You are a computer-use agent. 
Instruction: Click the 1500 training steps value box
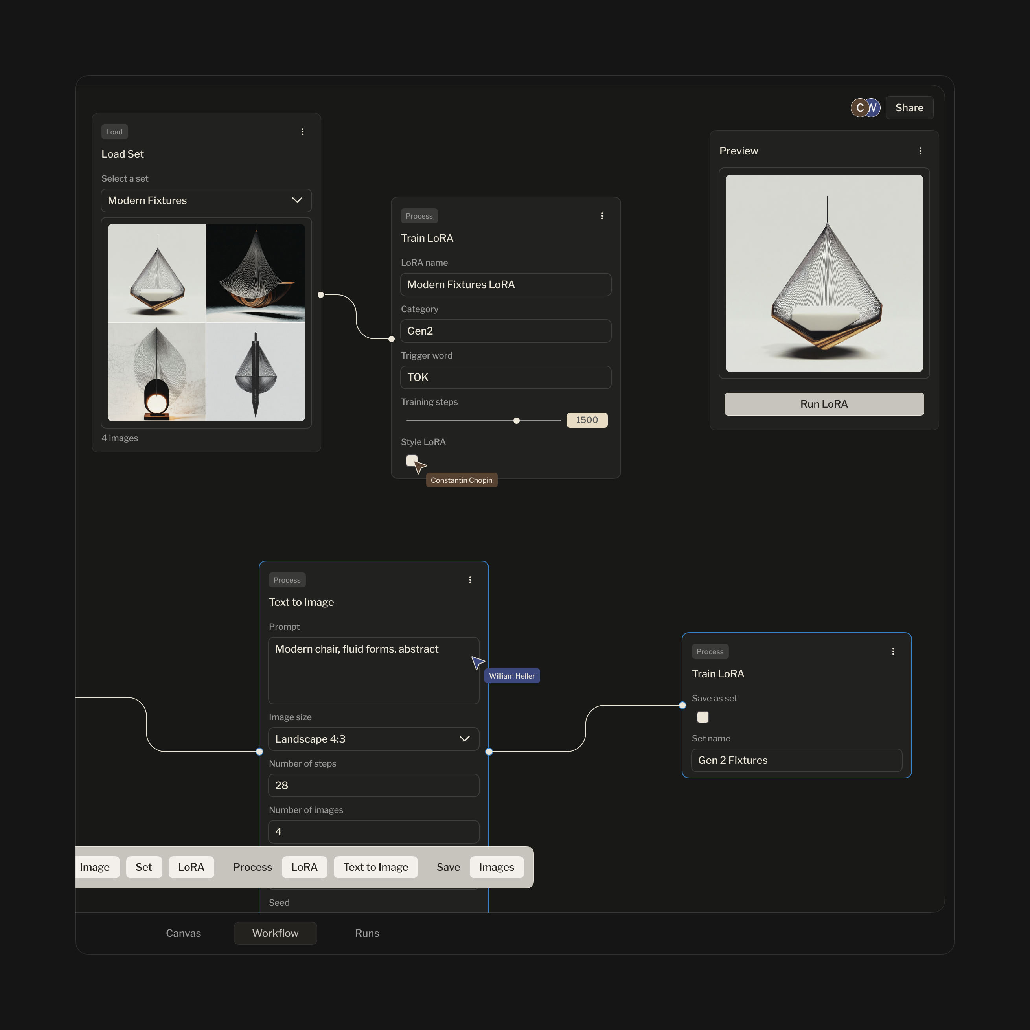[x=587, y=420]
